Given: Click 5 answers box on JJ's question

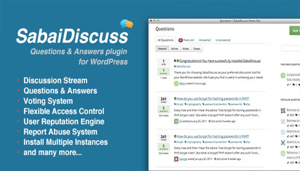Looking at the screenshot, I should (163, 109).
